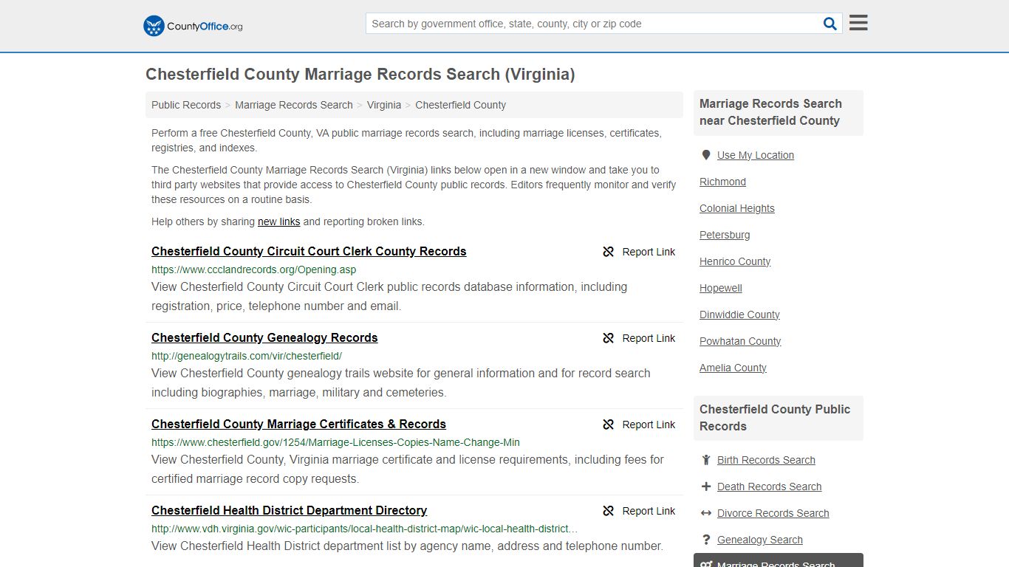Open Genealogy Search link
This screenshot has width=1009, height=567.
tap(760, 540)
